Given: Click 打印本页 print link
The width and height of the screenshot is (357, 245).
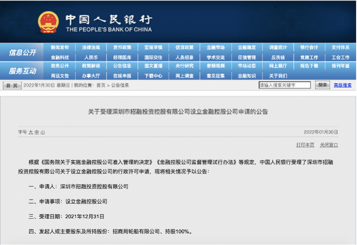Looking at the screenshot, I should pyautogui.click(x=305, y=145).
